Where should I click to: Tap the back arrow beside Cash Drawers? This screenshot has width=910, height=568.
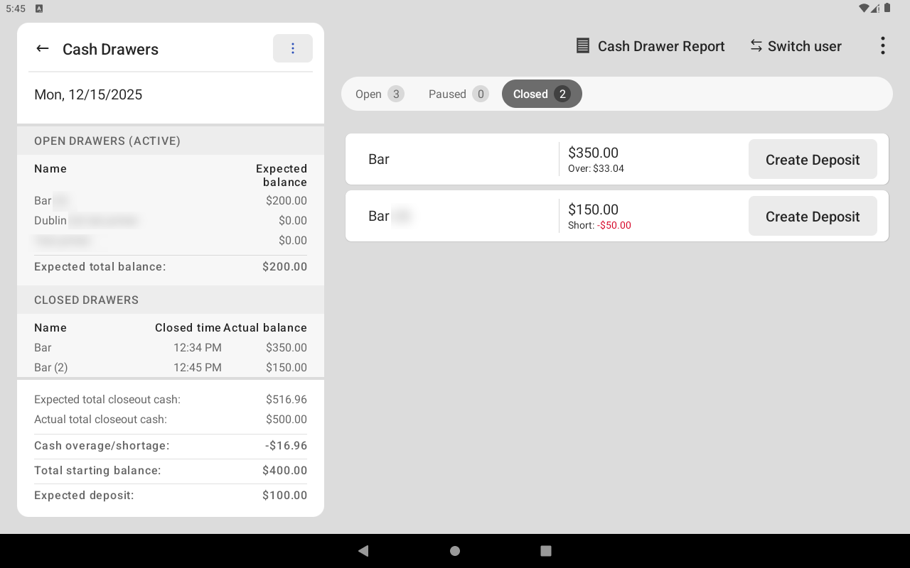tap(43, 49)
